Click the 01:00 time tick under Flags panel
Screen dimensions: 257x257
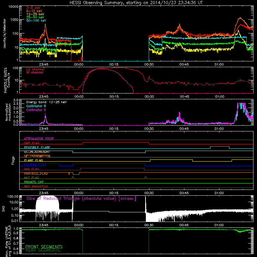click(x=219, y=193)
